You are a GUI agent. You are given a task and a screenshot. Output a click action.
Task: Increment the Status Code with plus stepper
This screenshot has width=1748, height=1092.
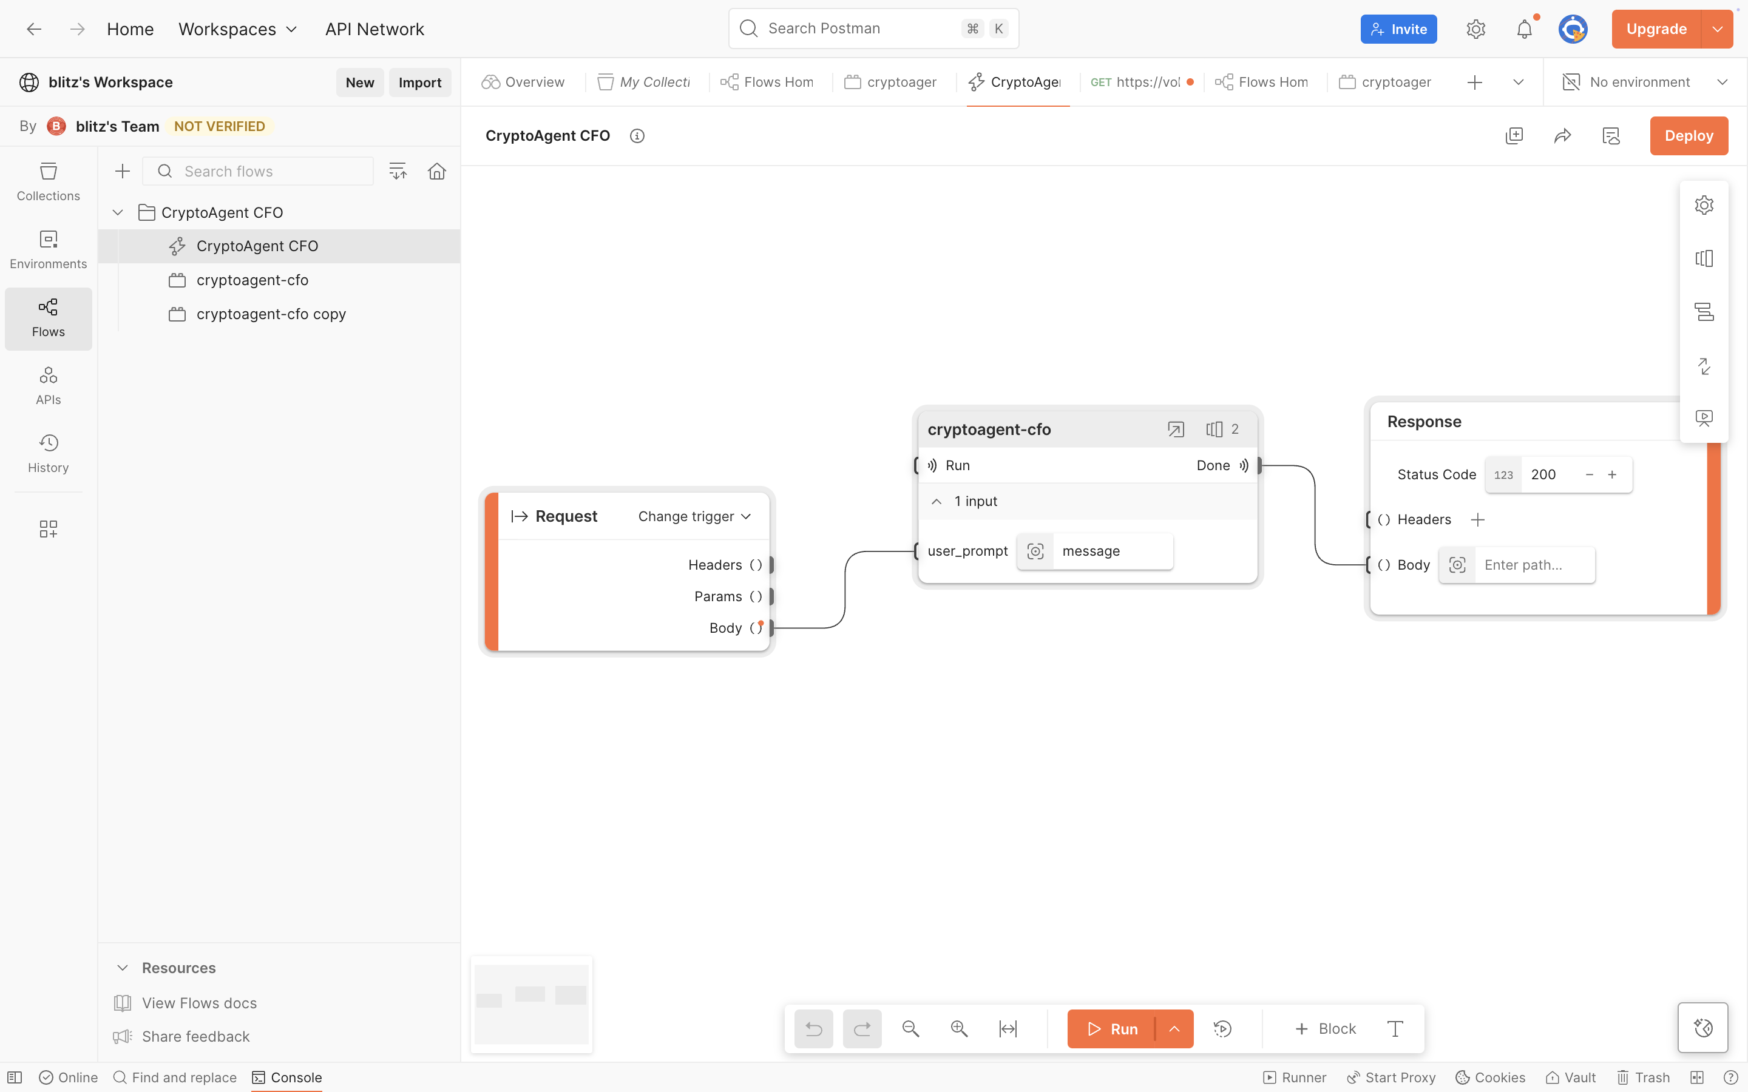(1611, 474)
